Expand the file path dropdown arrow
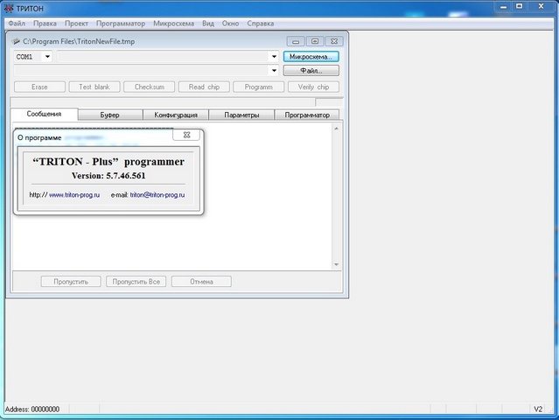Screen dimensions: 559x420 (274, 71)
